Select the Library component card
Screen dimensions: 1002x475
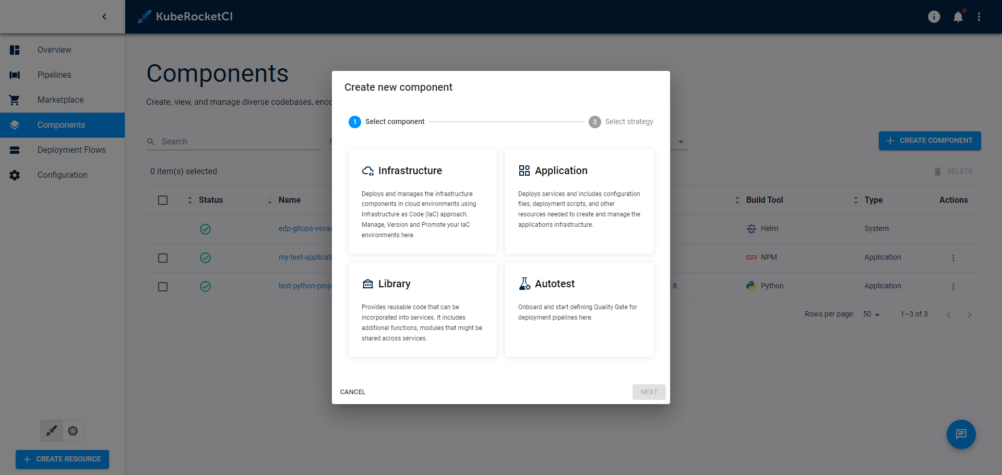coord(423,310)
